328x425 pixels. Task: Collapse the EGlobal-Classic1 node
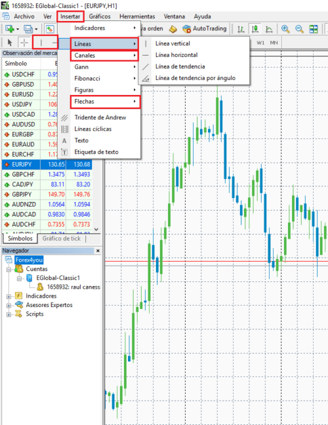(x=19, y=278)
